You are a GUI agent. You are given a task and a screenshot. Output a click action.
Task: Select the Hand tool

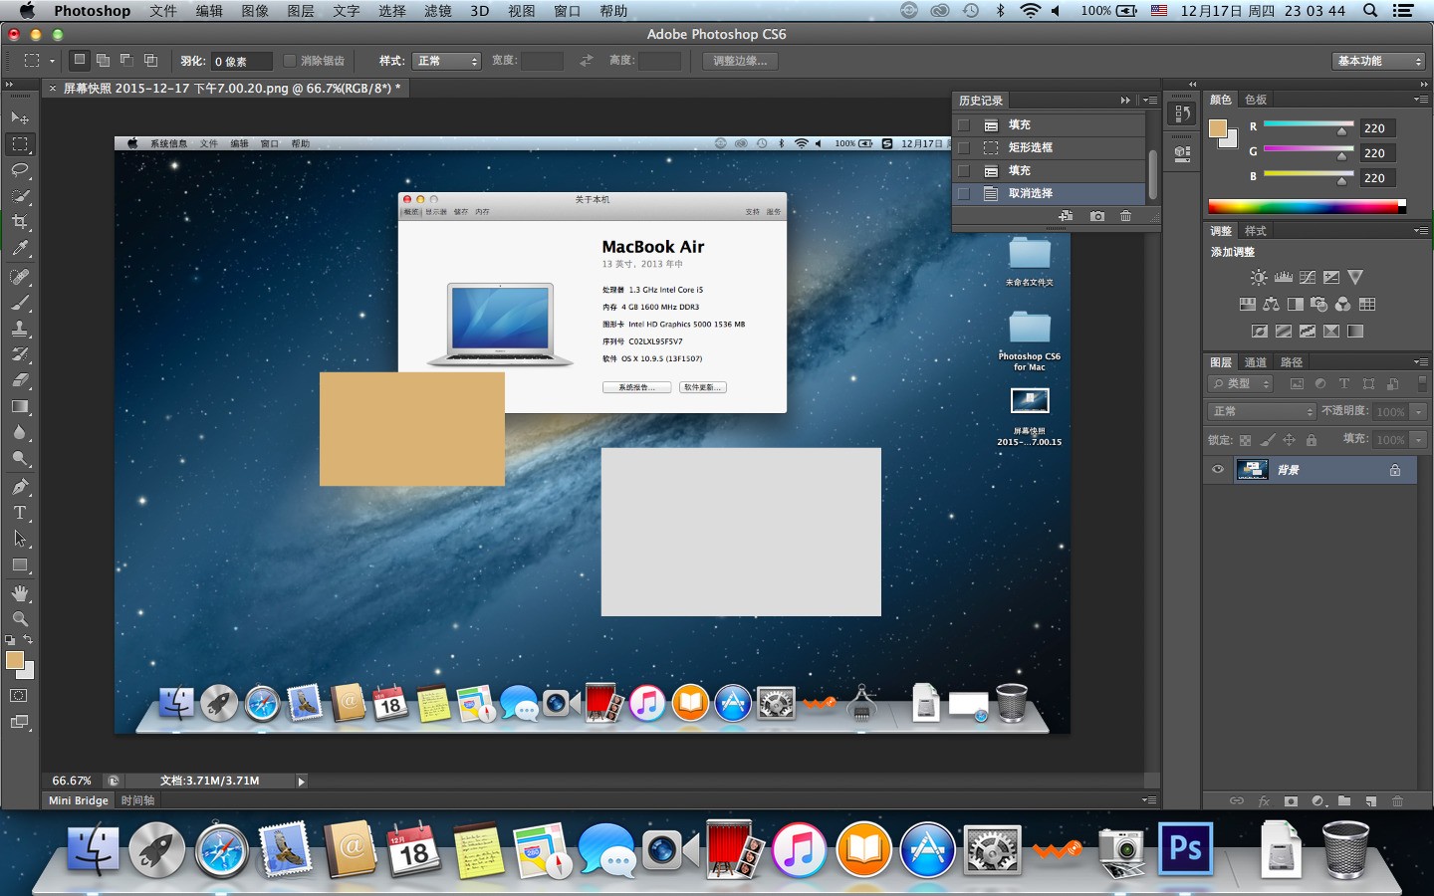pos(20,593)
